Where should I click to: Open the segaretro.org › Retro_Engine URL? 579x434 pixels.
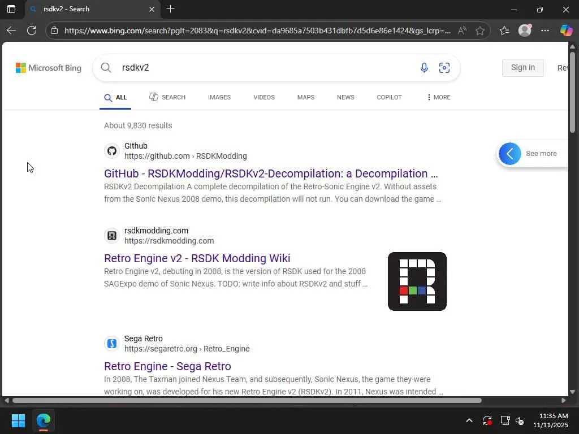pos(187,349)
